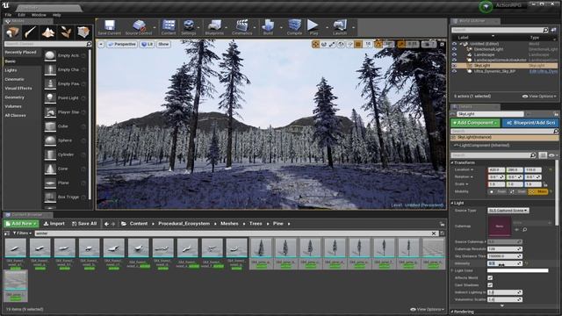This screenshot has width=562, height=316.
Task: Maximize viewport with corner icon
Action: (442, 44)
